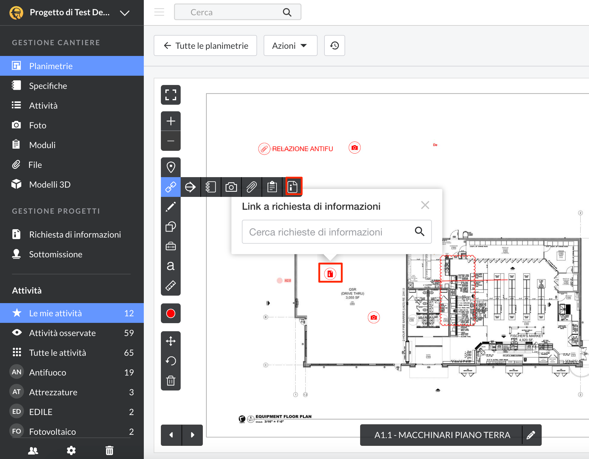The width and height of the screenshot is (589, 459).
Task: Choose the specification link icon
Action: [x=211, y=187]
